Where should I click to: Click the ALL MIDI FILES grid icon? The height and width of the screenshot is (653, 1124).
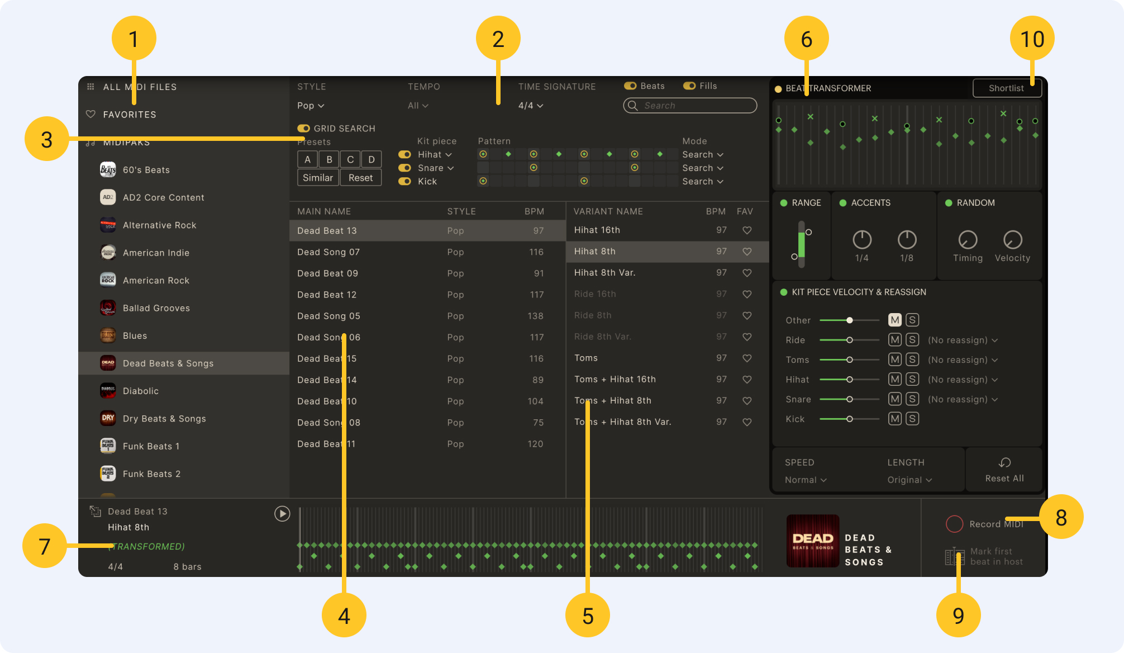(90, 87)
